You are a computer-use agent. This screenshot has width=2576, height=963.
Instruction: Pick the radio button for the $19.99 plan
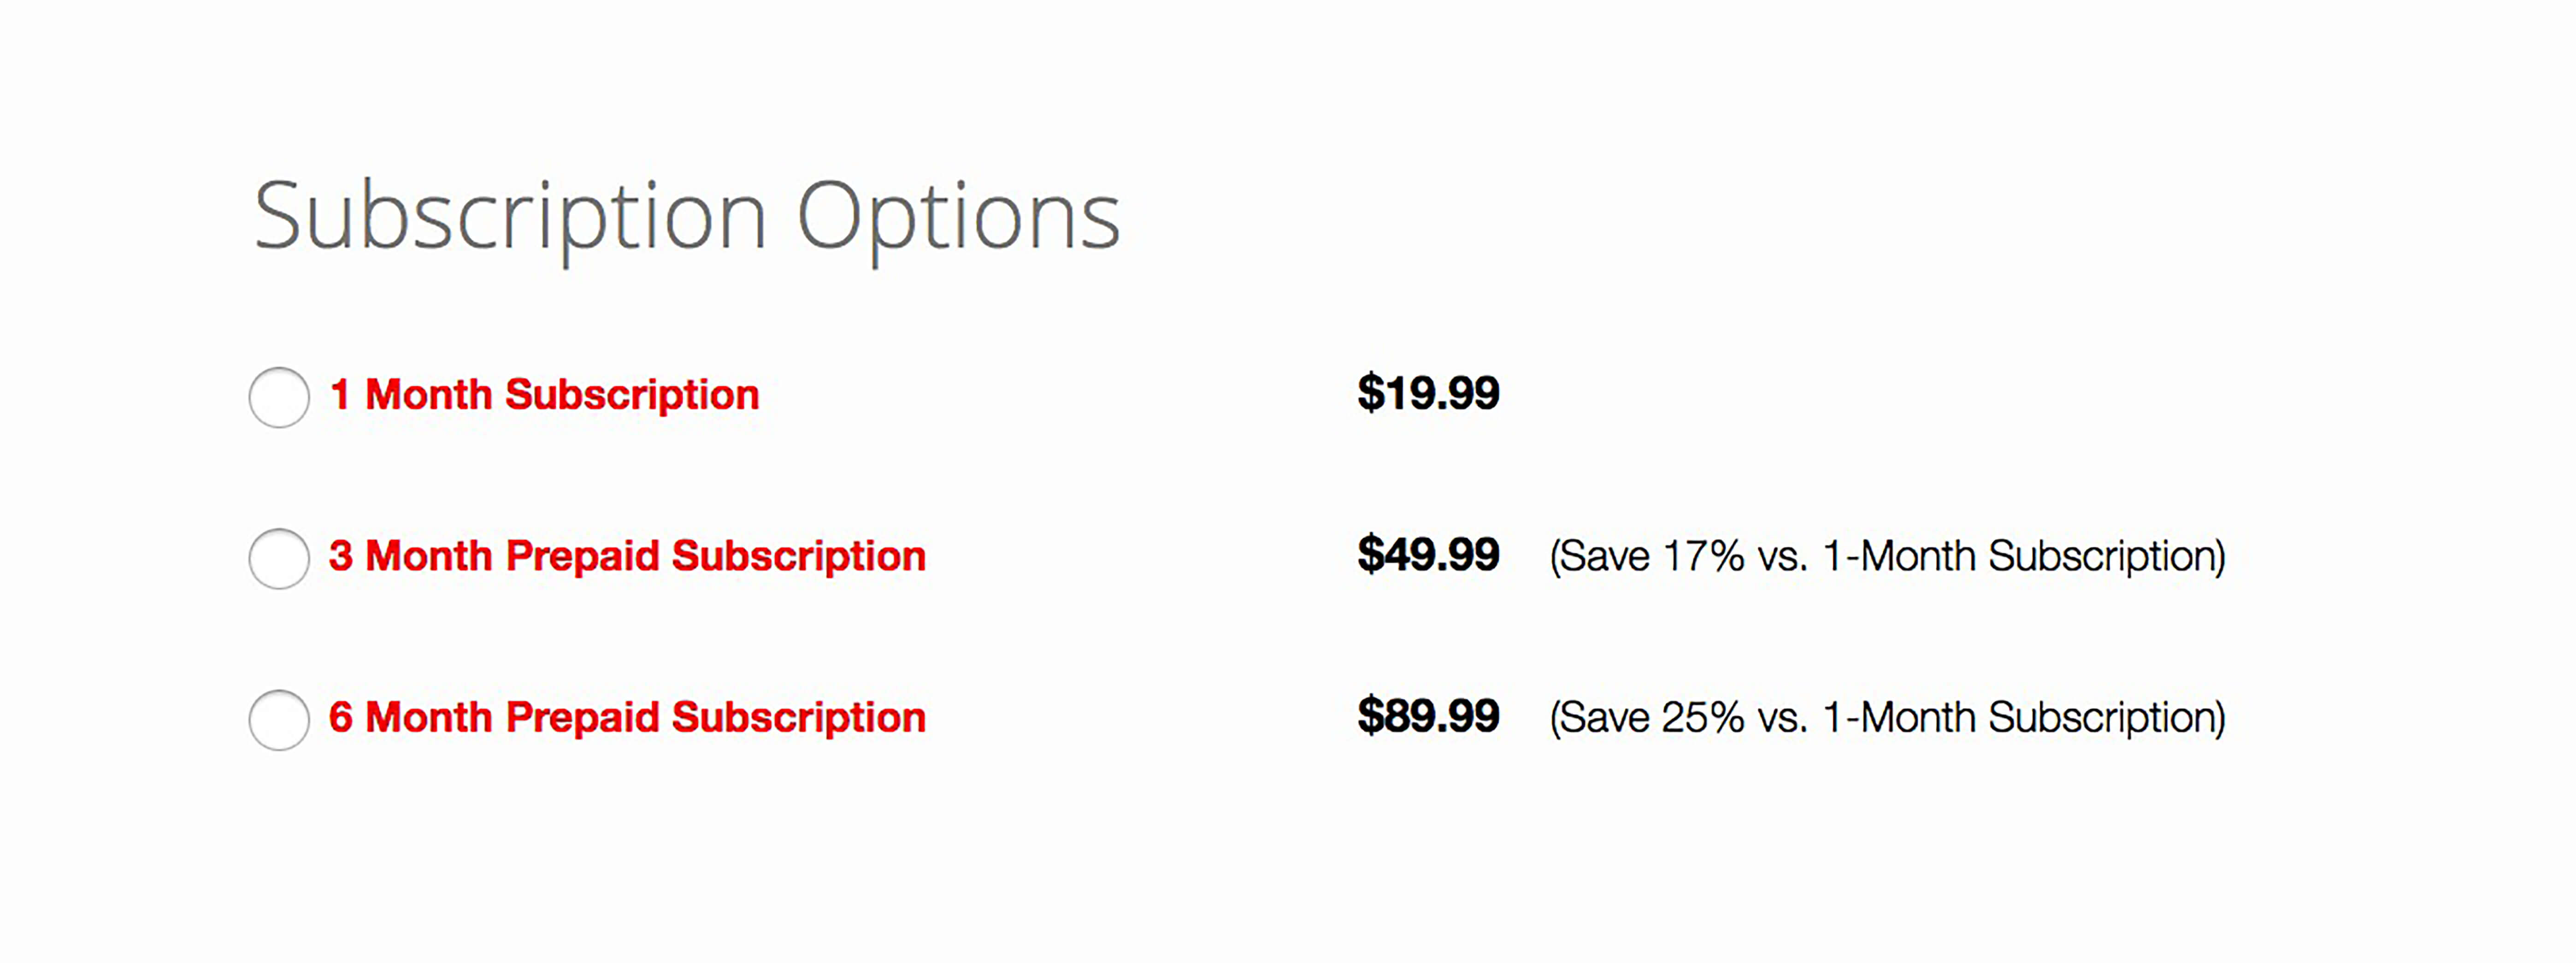(x=279, y=397)
